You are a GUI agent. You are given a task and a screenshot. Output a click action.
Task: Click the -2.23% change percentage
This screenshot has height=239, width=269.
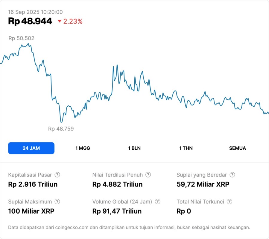click(x=73, y=21)
